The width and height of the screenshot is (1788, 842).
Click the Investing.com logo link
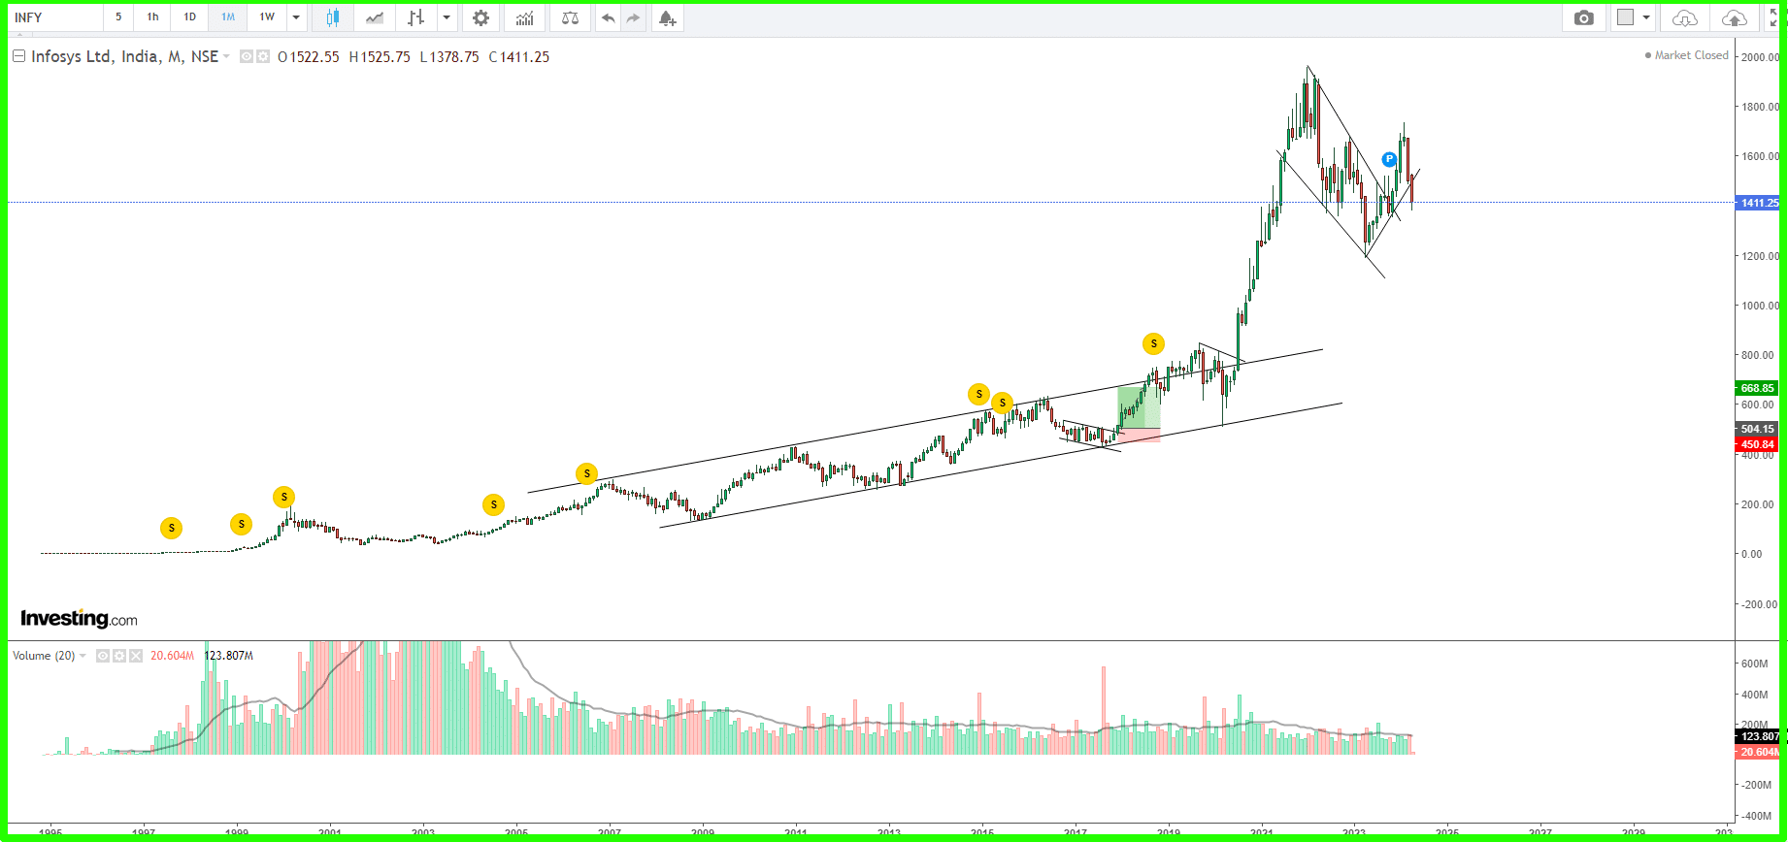(79, 619)
